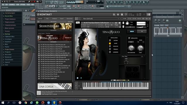Expand Tina Guo Instruments bar
Screen dimensions: 187x105
pyautogui.click(x=55, y=42)
